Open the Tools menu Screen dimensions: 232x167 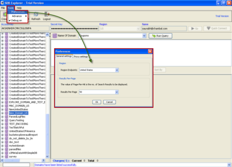[x=10, y=8]
